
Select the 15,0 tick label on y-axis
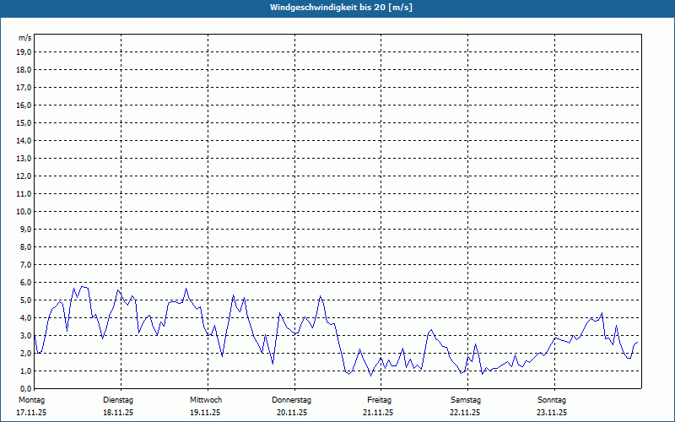24,122
